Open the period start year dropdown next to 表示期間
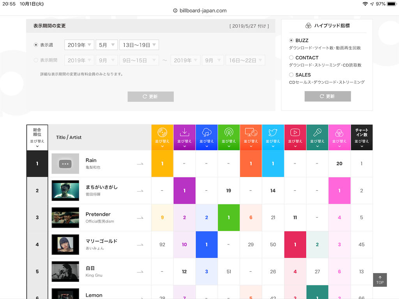399x299 pixels. coord(79,60)
